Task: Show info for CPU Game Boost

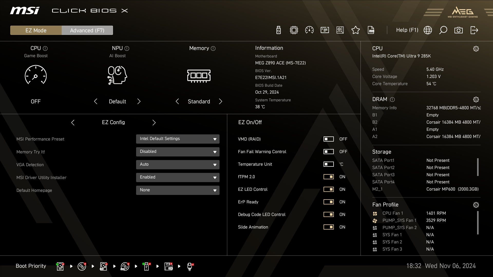Action: click(45, 48)
